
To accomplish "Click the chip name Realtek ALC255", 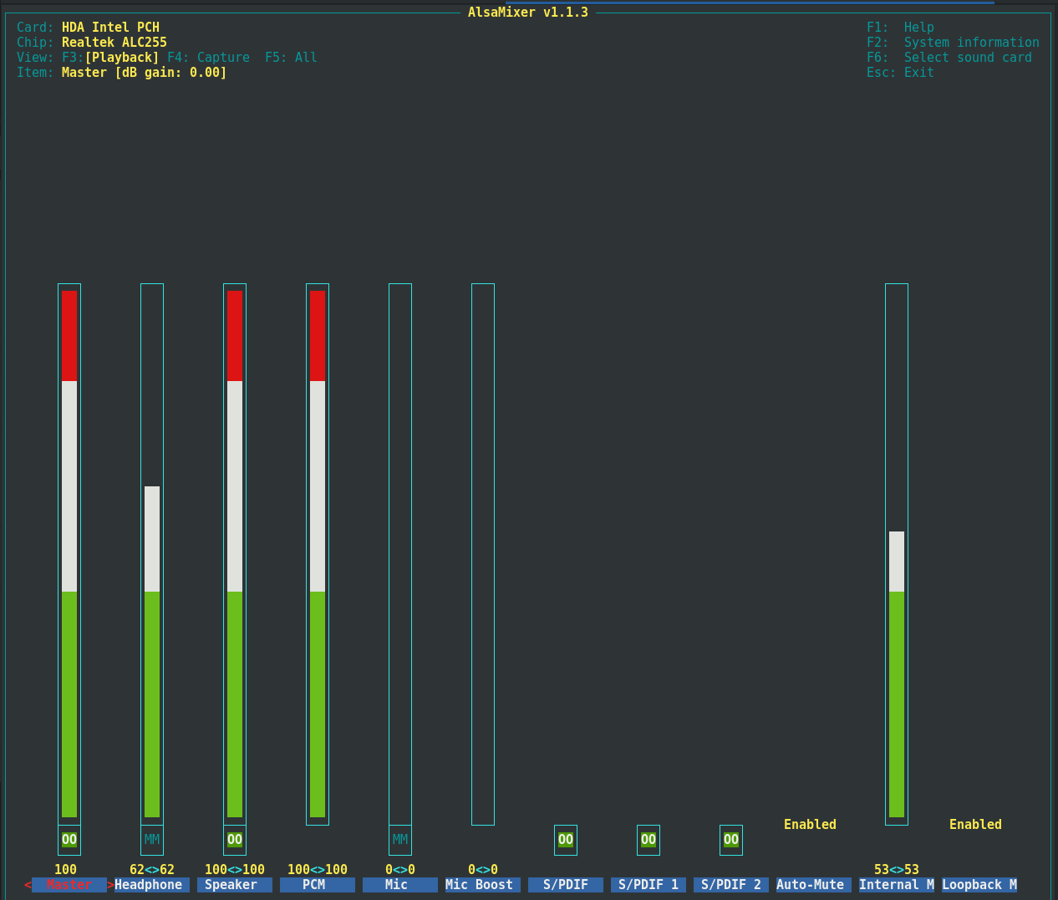I will [114, 43].
